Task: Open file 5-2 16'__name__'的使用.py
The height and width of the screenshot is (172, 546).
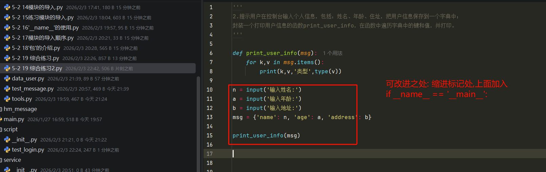Action: pos(45,27)
